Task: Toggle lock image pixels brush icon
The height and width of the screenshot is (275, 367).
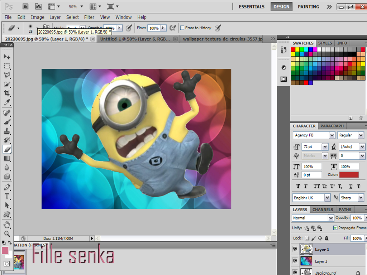Action: coord(313,238)
